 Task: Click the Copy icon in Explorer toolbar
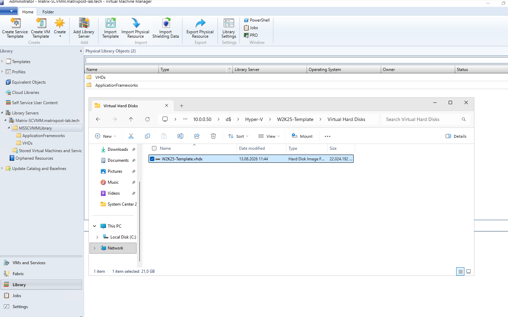pyautogui.click(x=147, y=136)
